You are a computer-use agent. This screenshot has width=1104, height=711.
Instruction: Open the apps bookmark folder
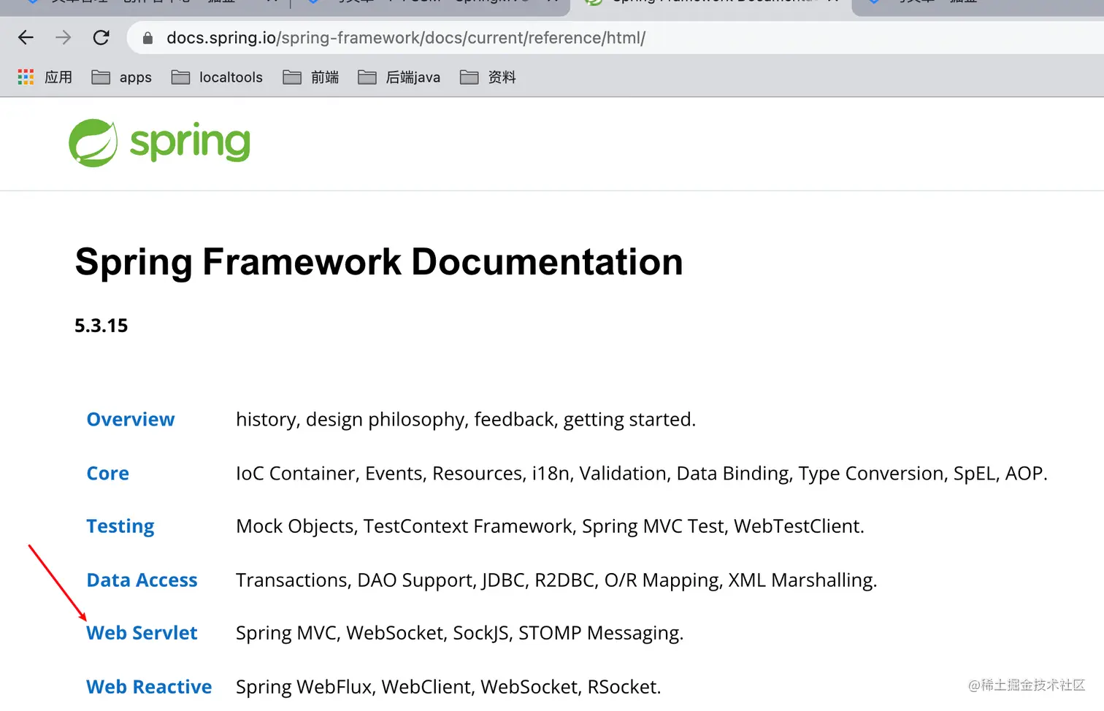[x=121, y=77]
